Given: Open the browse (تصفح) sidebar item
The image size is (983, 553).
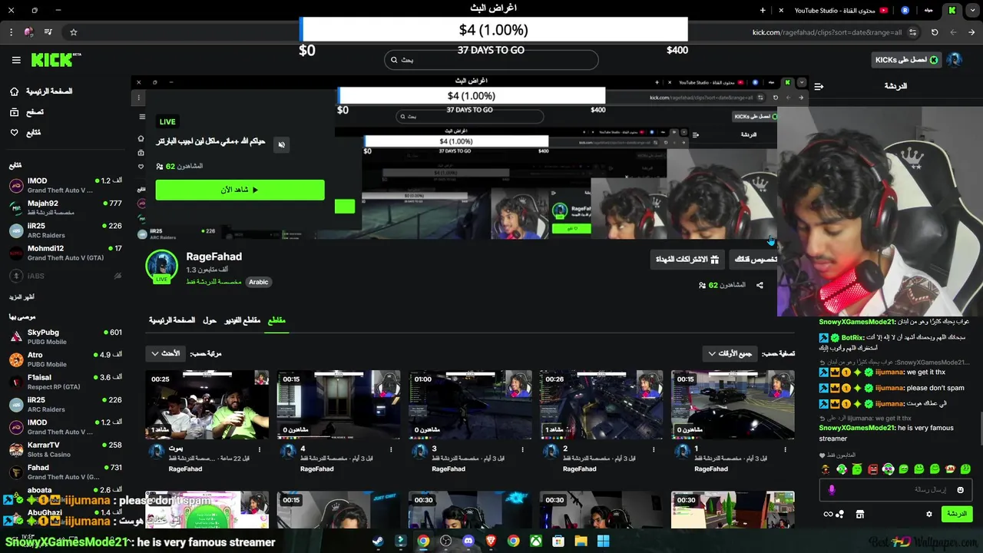Looking at the screenshot, I should (x=27, y=112).
